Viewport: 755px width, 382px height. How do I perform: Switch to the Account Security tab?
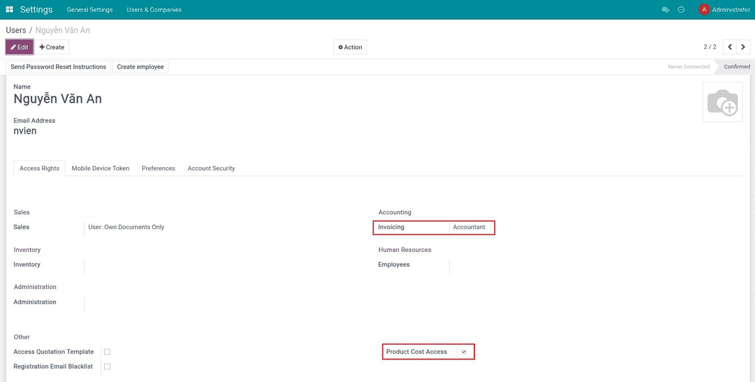pyautogui.click(x=211, y=168)
